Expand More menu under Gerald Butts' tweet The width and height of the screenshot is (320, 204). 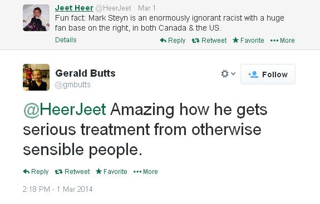[x=145, y=172]
